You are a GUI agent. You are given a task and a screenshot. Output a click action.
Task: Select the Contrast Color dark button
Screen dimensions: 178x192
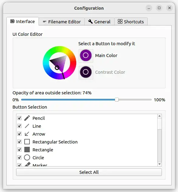[86, 72]
